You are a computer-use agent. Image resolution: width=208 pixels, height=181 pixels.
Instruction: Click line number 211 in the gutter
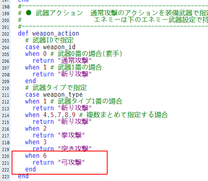point(6,95)
